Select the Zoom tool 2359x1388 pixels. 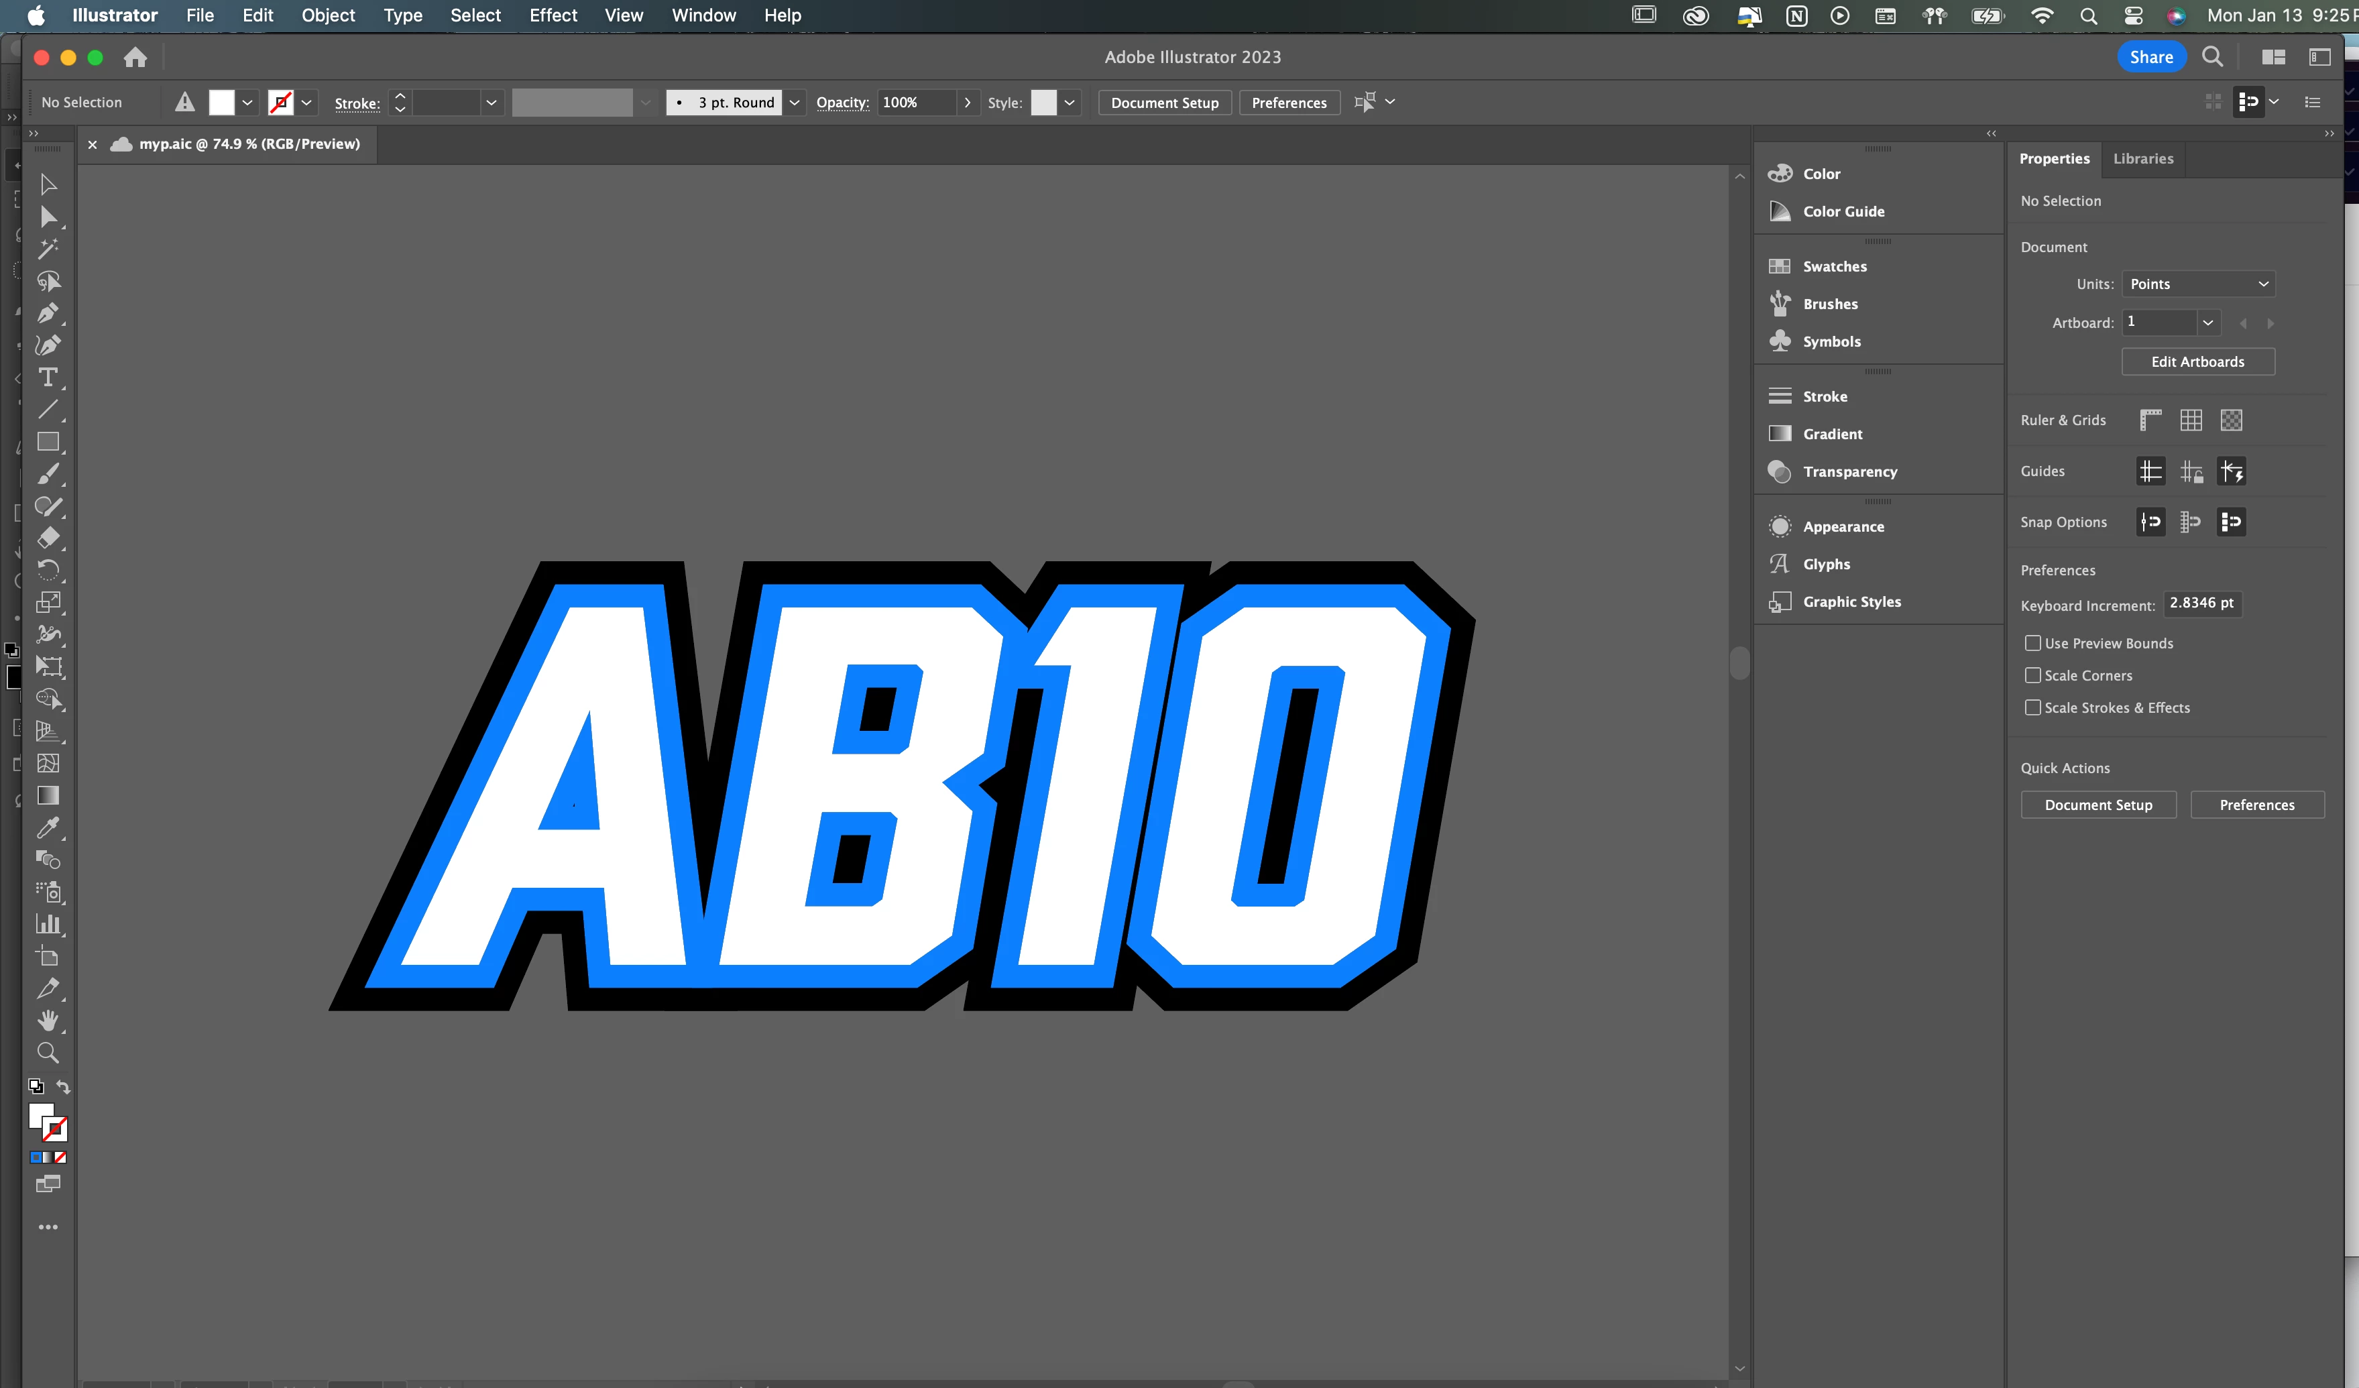click(x=48, y=1053)
